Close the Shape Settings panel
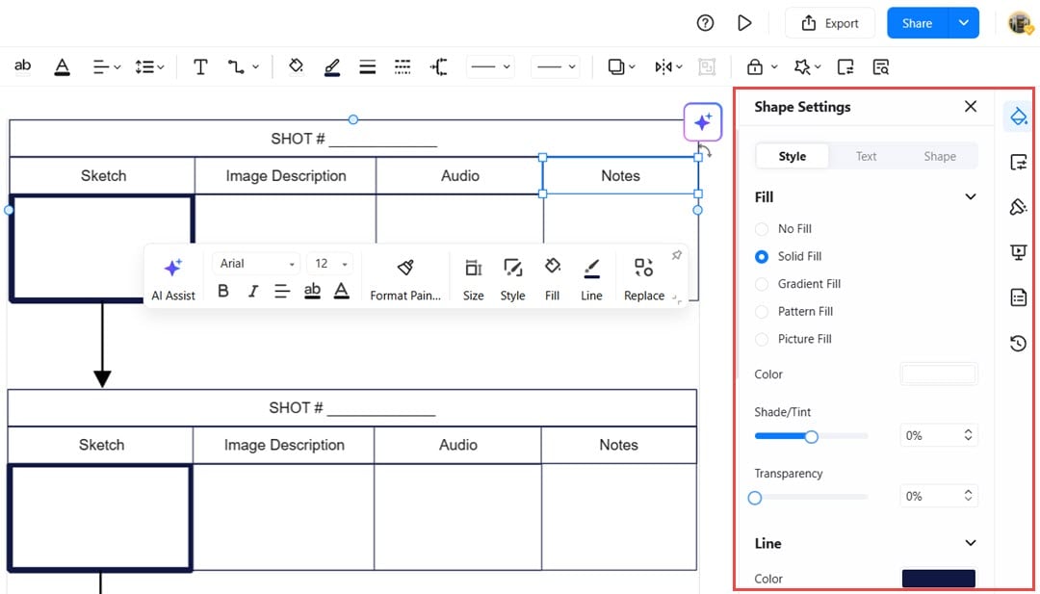 (x=971, y=106)
